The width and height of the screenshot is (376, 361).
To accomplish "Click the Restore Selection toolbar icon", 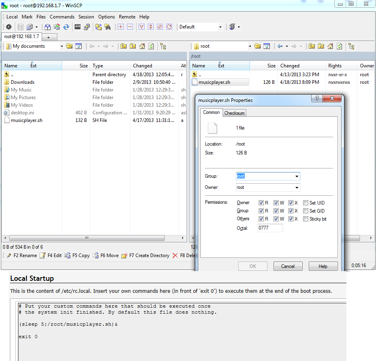I will click(169, 27).
